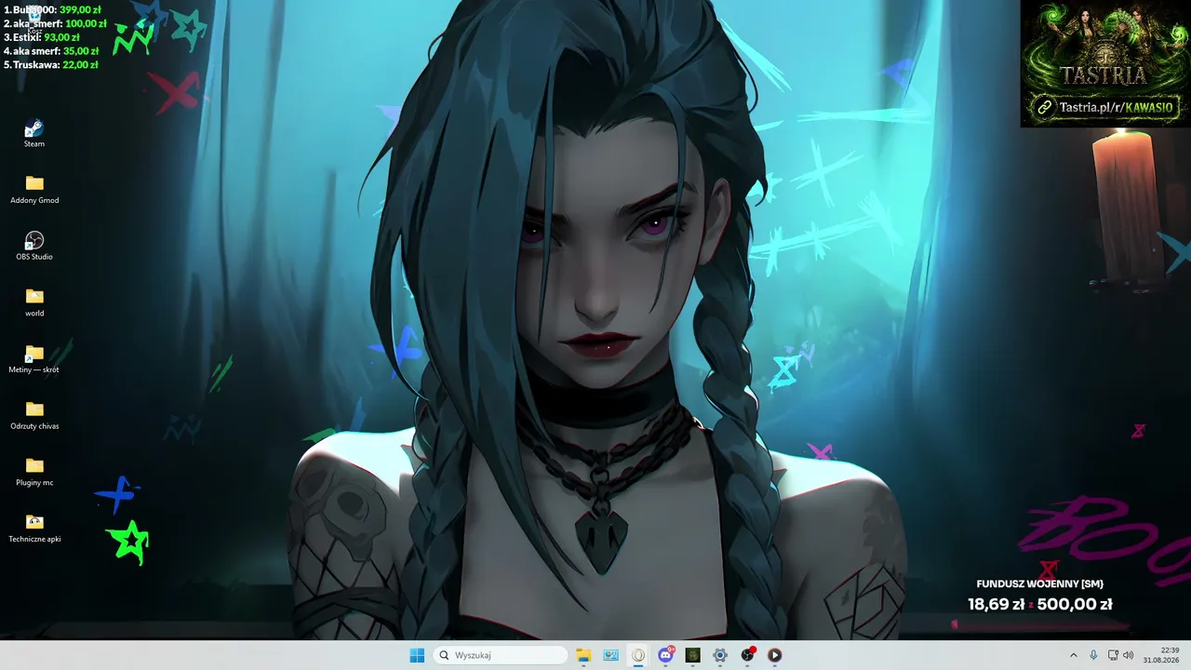Open the gear settings app on taskbar

coord(719,655)
